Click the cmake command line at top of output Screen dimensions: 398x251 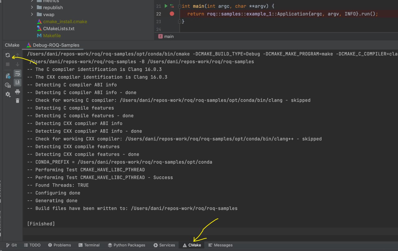[x=212, y=54]
